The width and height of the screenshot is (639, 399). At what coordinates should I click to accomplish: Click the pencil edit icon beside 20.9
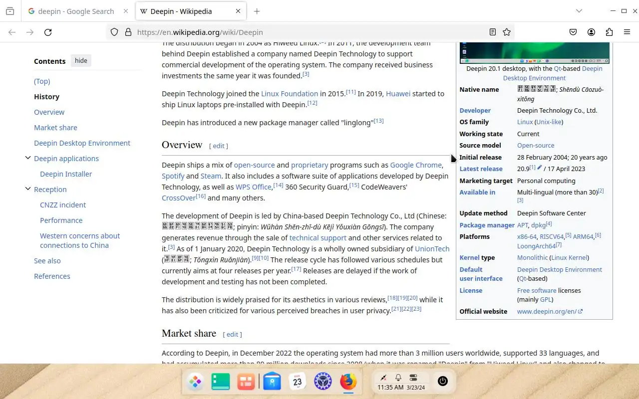point(539,168)
